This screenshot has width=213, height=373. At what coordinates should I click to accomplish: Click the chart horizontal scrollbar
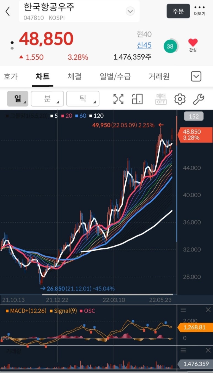[x=107, y=294]
